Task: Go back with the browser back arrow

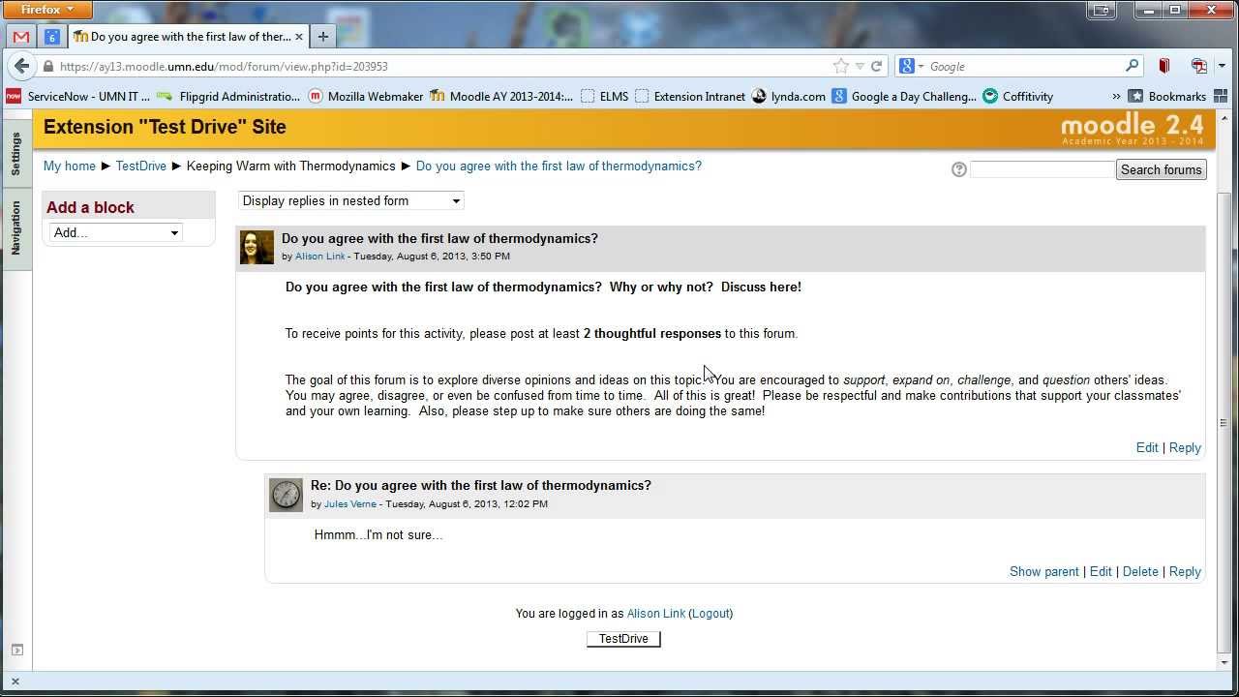Action: point(21,66)
